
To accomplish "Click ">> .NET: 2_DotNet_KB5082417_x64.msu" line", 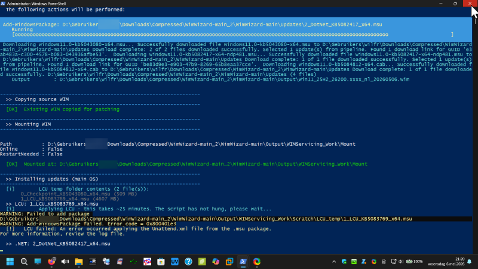I will [x=58, y=244].
